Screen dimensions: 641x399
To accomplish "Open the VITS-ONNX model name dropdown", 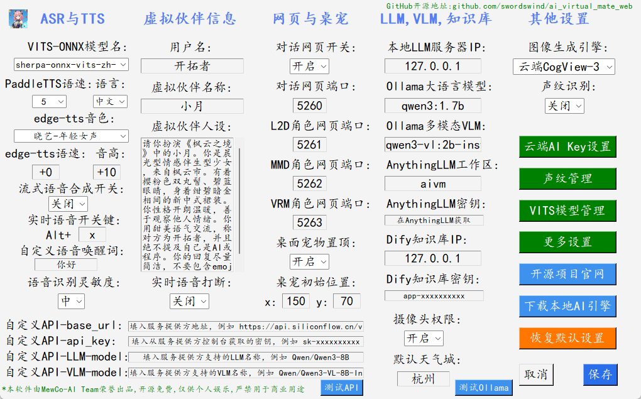I will [x=71, y=64].
